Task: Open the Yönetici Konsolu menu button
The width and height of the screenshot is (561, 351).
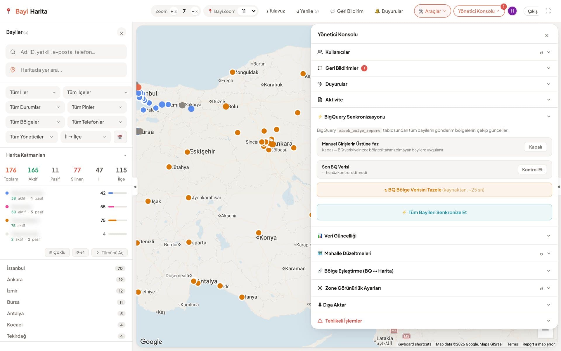Action: tap(479, 11)
